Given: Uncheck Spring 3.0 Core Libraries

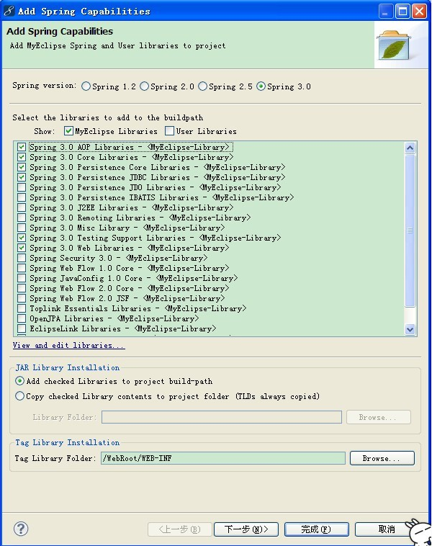Looking at the screenshot, I should pyautogui.click(x=22, y=158).
